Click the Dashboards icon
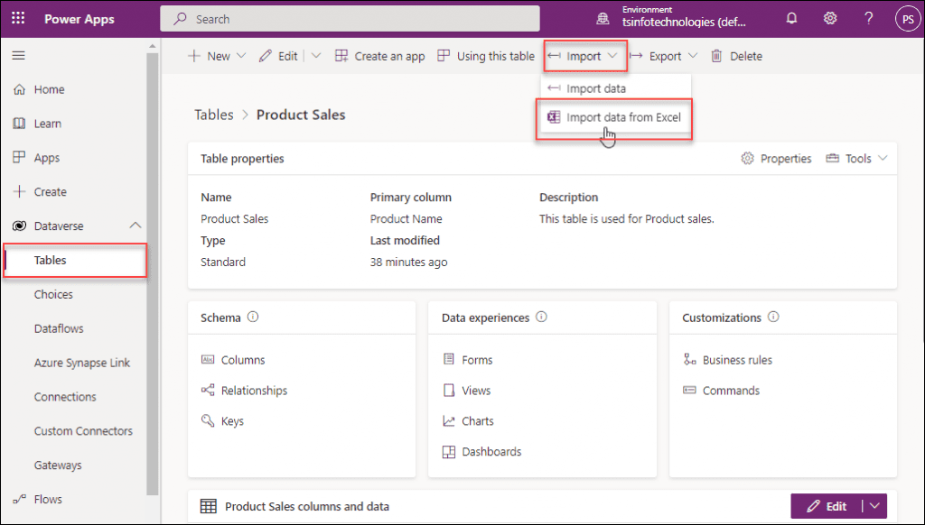The width and height of the screenshot is (925, 525). 449,452
